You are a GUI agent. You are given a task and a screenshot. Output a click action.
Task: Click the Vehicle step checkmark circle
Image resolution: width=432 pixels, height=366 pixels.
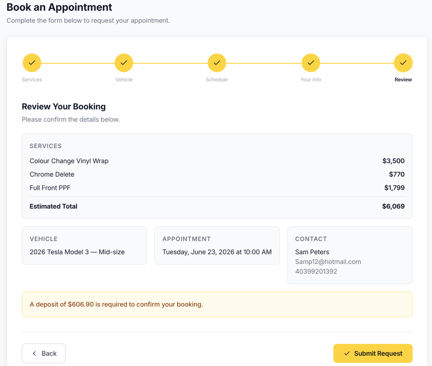(124, 63)
